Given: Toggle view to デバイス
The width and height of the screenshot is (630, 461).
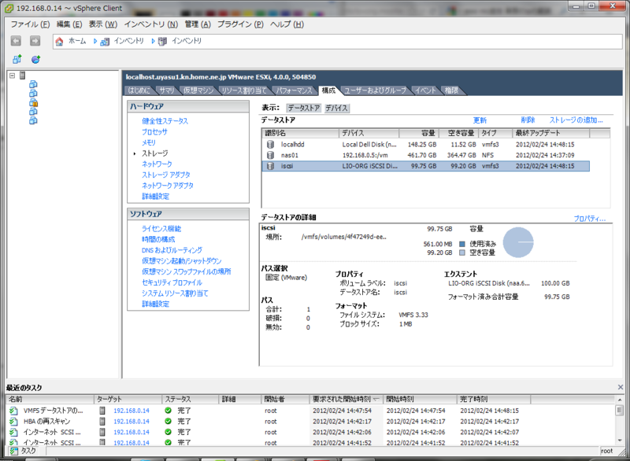Looking at the screenshot, I should 336,108.
